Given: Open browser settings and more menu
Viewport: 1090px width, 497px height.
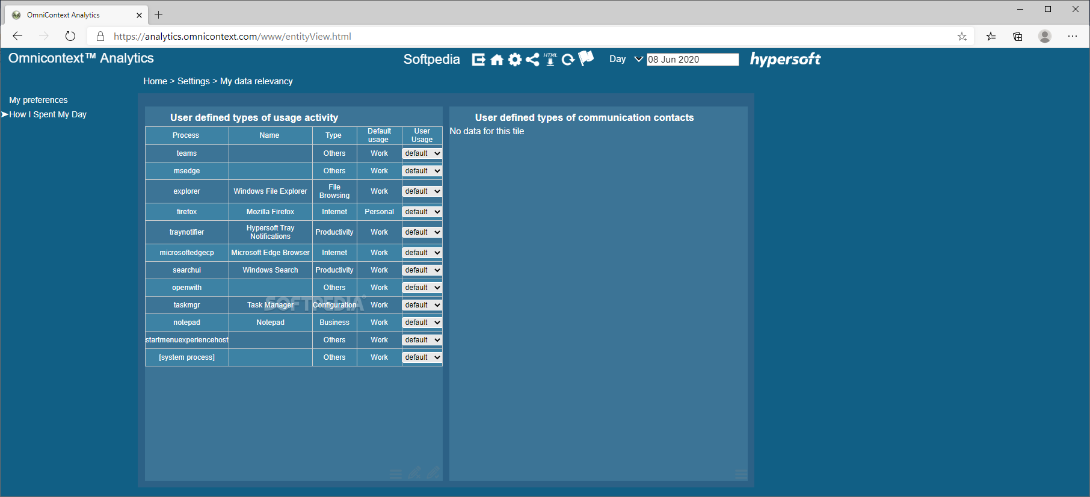Looking at the screenshot, I should click(1073, 36).
